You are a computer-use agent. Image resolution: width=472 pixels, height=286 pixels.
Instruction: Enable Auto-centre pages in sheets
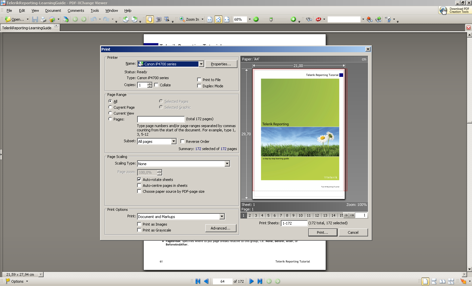139,186
